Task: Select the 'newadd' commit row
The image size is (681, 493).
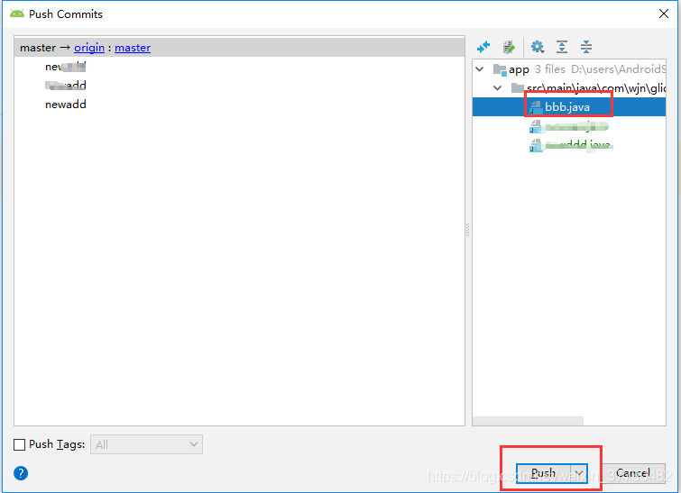Action: [x=239, y=105]
